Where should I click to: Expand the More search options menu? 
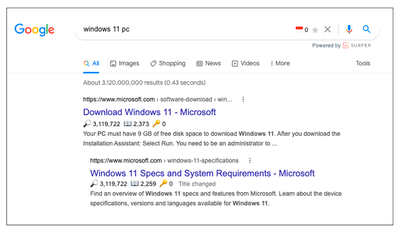point(280,63)
